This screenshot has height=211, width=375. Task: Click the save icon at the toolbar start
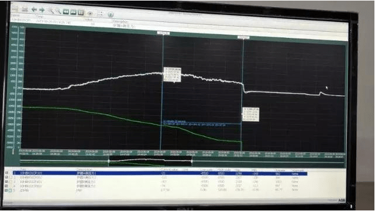click(x=15, y=9)
